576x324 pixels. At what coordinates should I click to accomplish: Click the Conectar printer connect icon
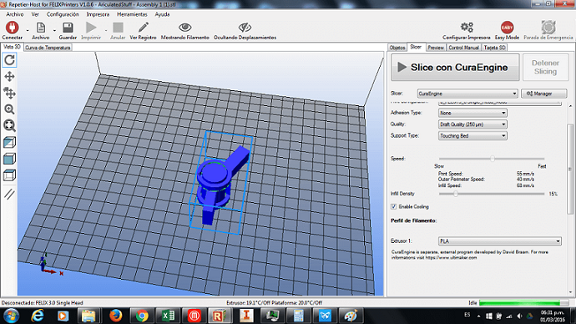coord(13,28)
